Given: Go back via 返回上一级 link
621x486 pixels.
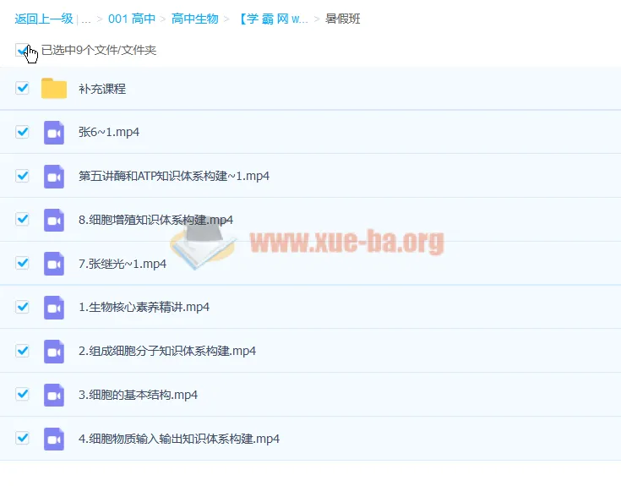Looking at the screenshot, I should [x=43, y=19].
